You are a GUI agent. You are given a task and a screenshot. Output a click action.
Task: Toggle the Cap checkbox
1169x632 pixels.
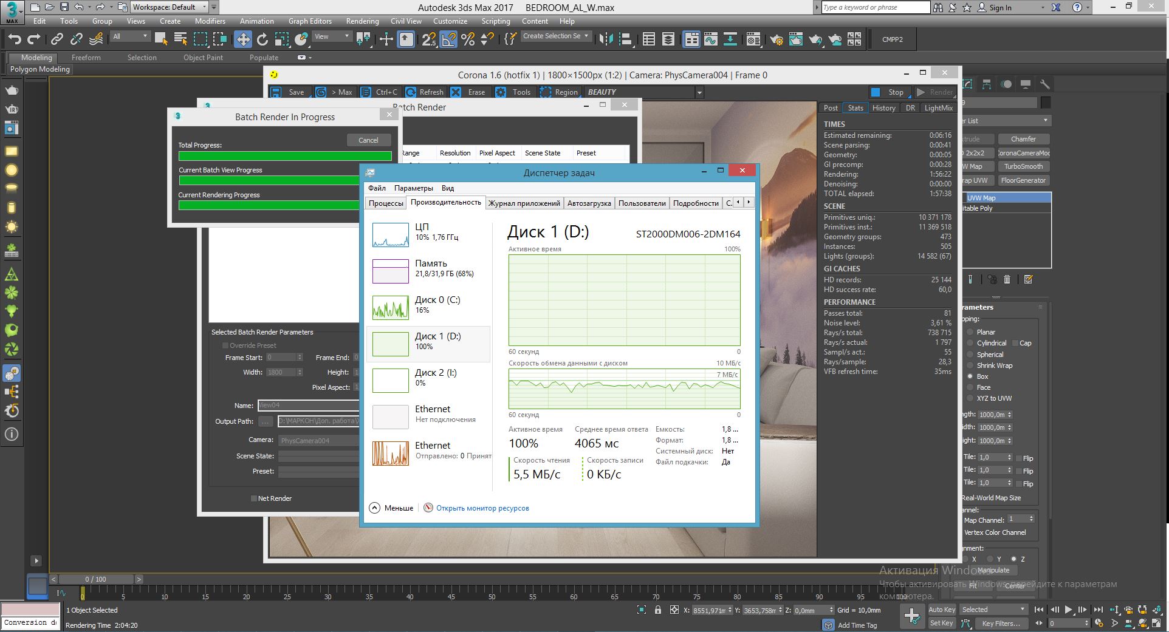1015,343
